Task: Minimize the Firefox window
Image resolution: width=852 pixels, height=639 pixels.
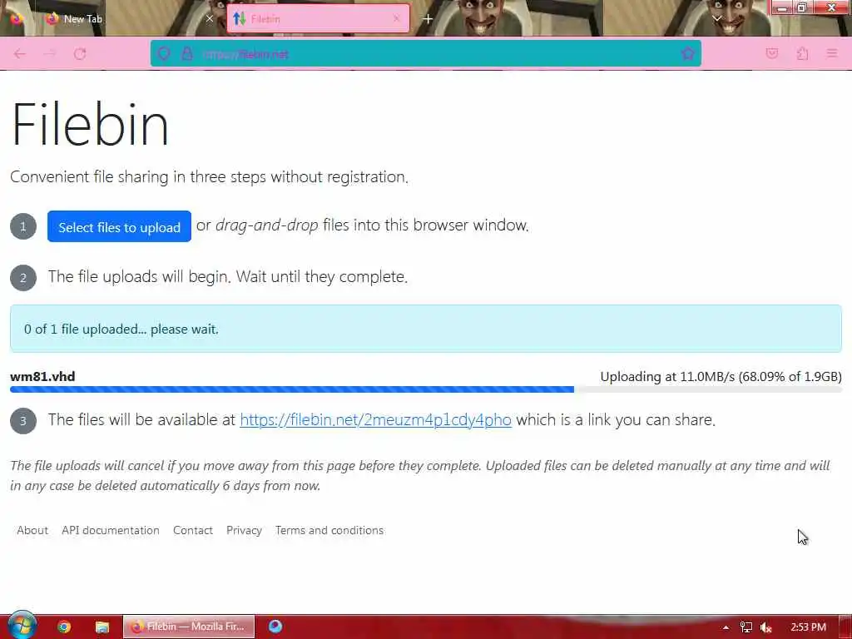Action: 782,7
